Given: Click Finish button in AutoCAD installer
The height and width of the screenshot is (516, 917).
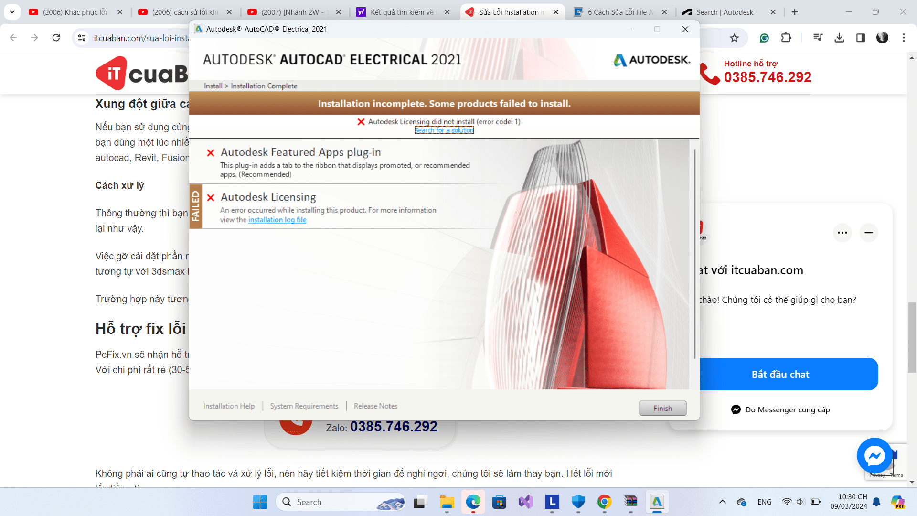Looking at the screenshot, I should tap(662, 408).
